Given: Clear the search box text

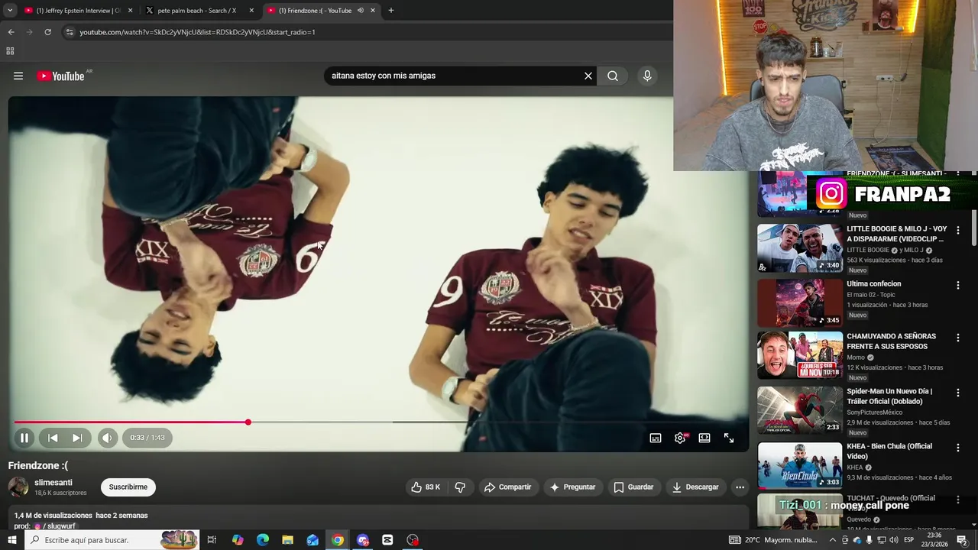Looking at the screenshot, I should coord(588,76).
